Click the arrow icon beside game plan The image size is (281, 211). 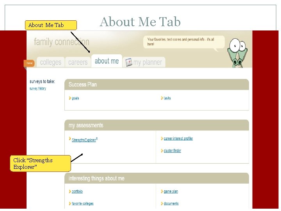pyautogui.click(x=162, y=191)
